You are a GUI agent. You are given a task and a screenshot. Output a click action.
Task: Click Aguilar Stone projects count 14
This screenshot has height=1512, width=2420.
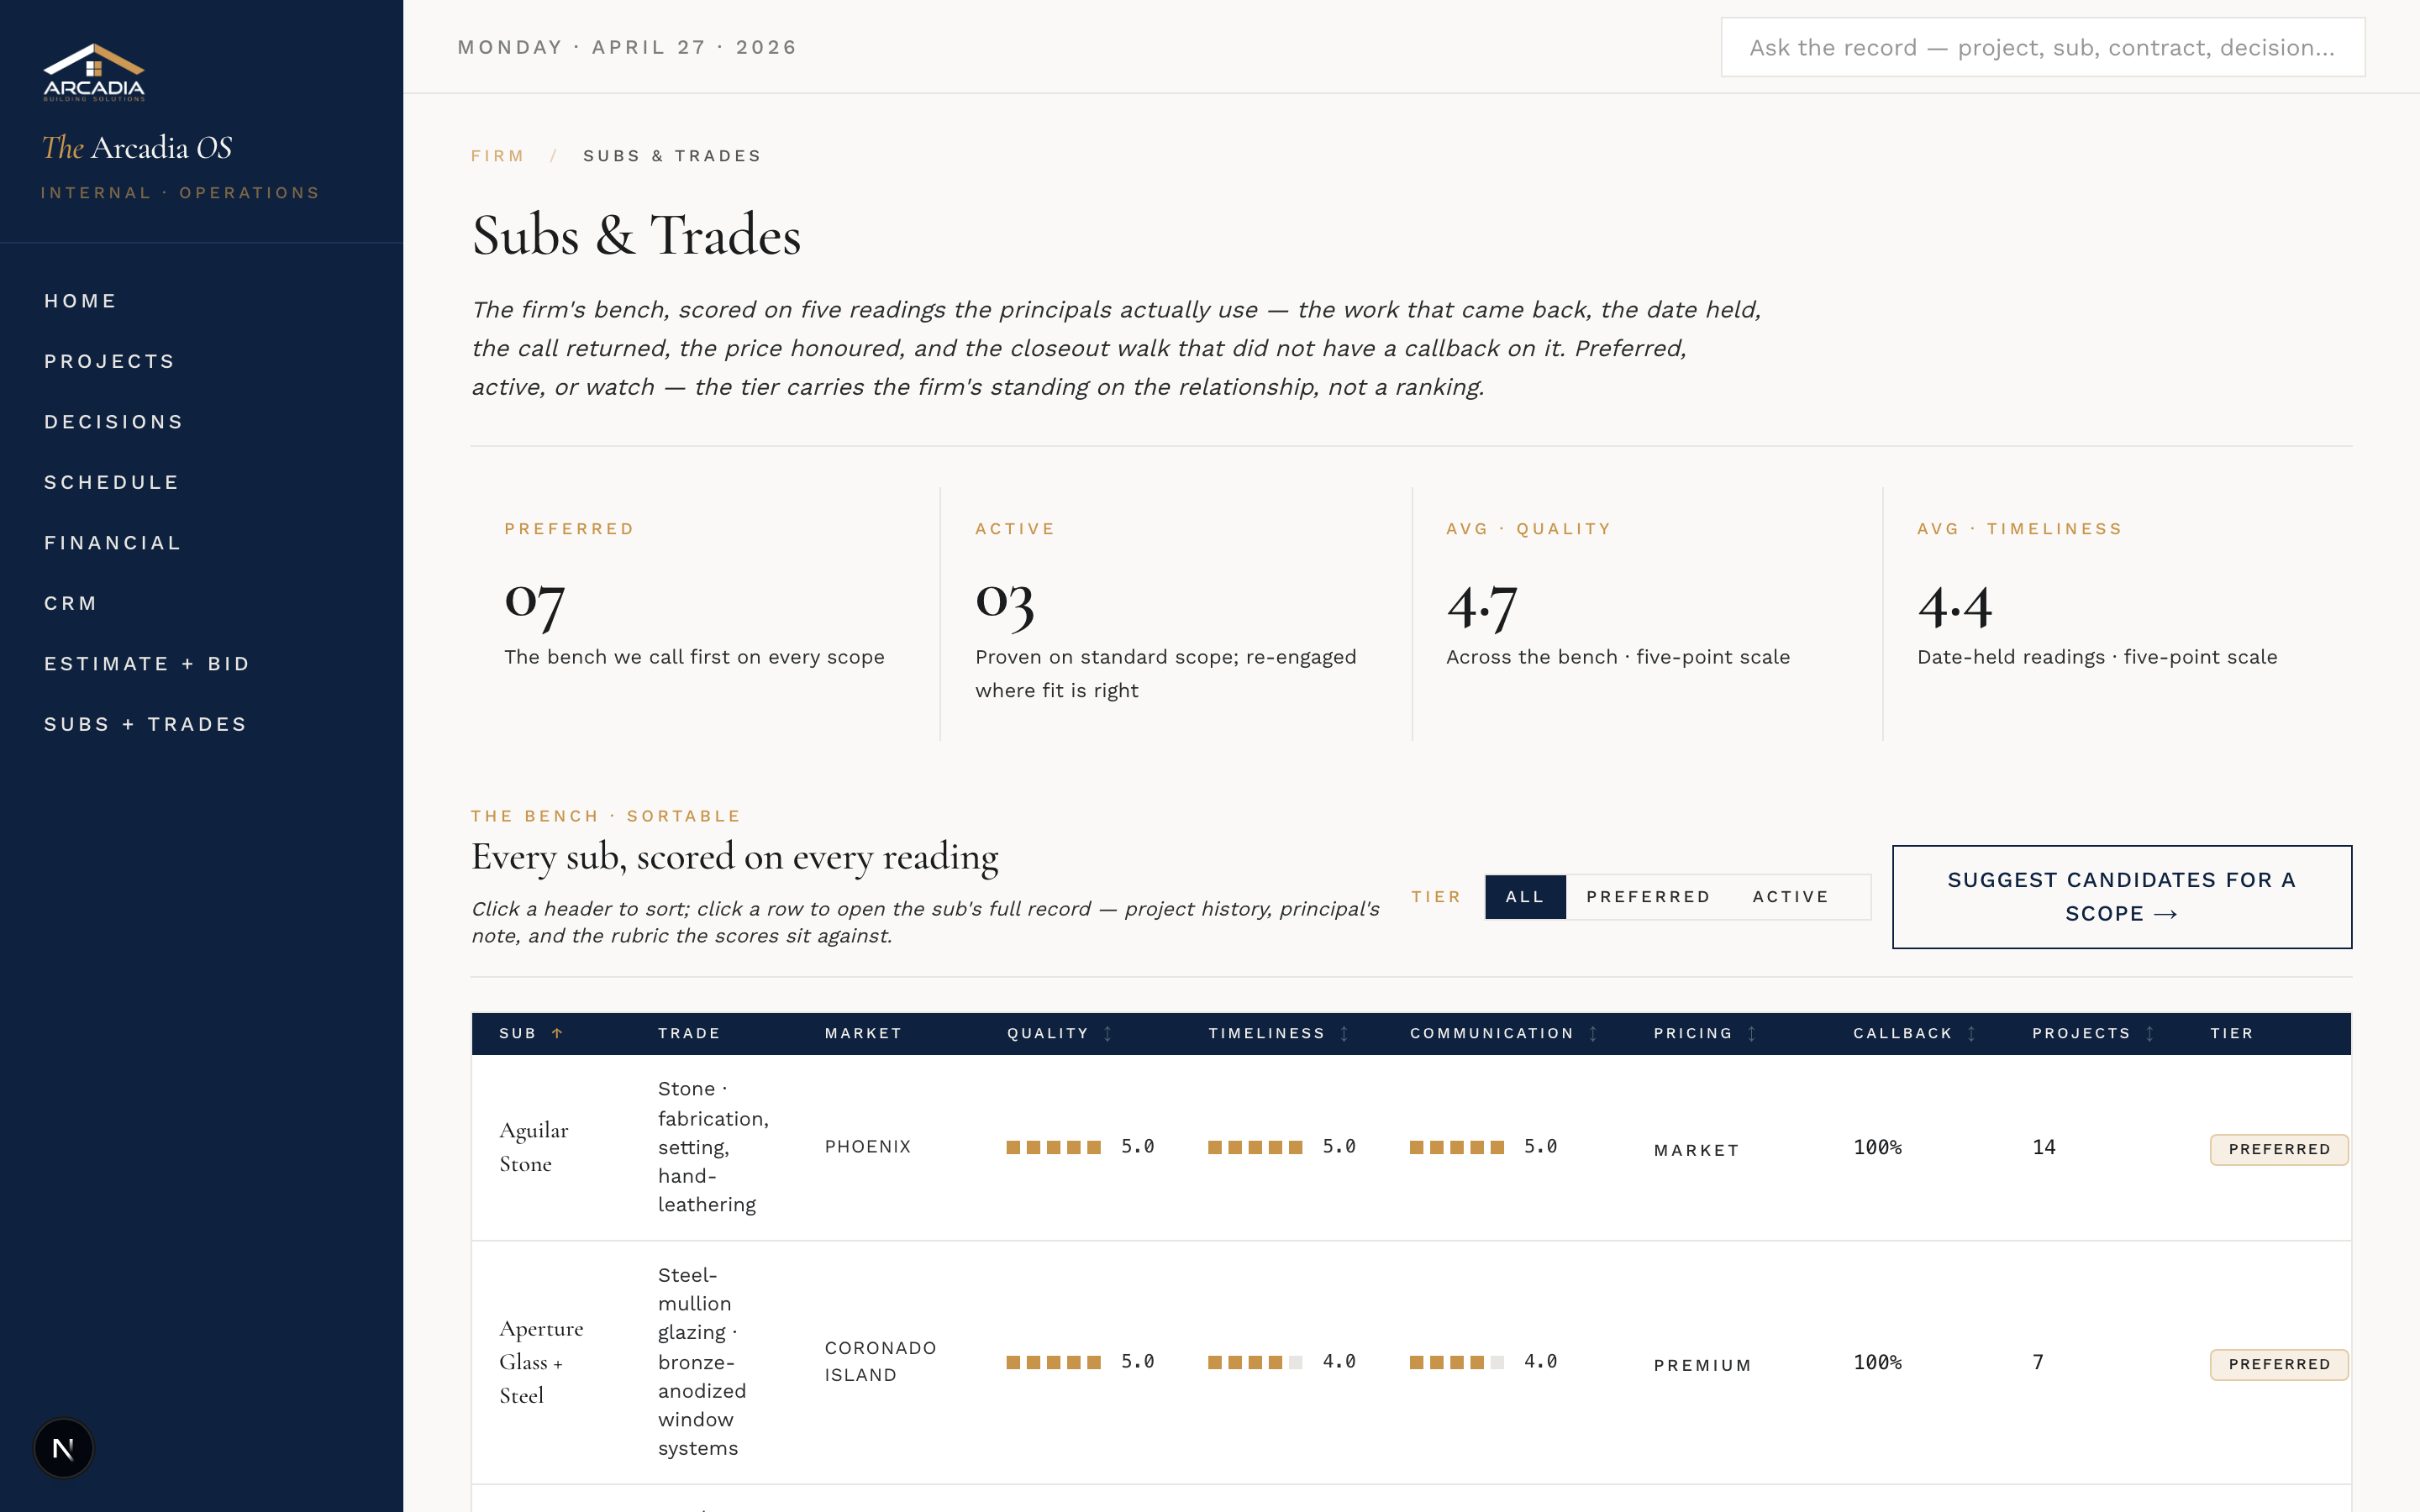point(2044,1147)
